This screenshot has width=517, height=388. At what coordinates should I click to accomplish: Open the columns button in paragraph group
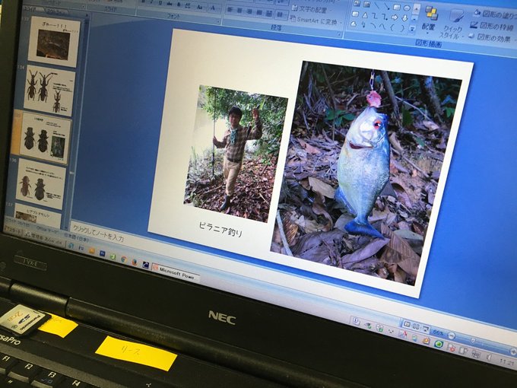coord(280,14)
